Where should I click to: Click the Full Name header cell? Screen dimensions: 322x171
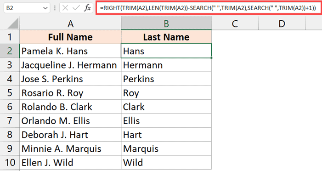tap(70, 37)
